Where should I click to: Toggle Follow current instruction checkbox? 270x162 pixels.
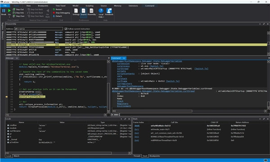coord(66,29)
